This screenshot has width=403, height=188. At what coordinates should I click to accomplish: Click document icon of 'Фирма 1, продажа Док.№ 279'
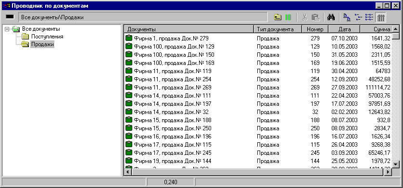click(129, 38)
